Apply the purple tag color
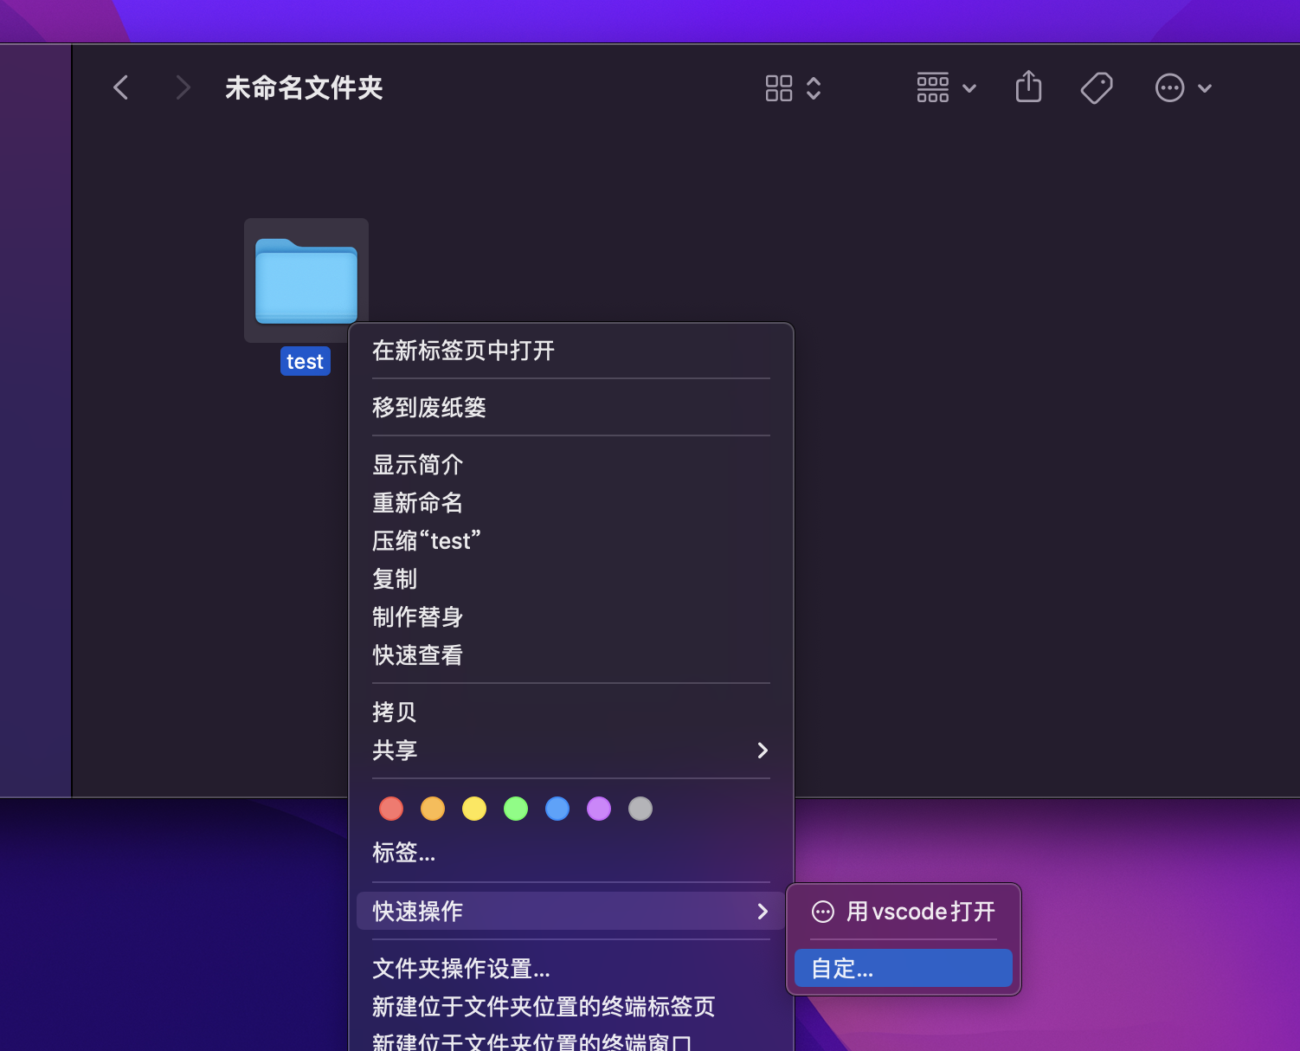The height and width of the screenshot is (1051, 1300). [x=599, y=809]
